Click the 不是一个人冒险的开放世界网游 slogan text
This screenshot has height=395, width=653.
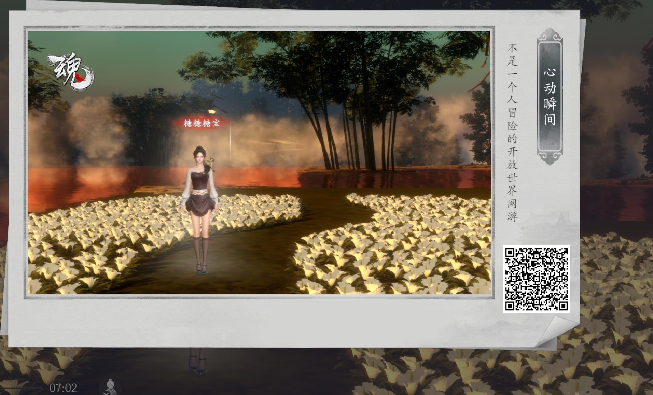tap(512, 132)
